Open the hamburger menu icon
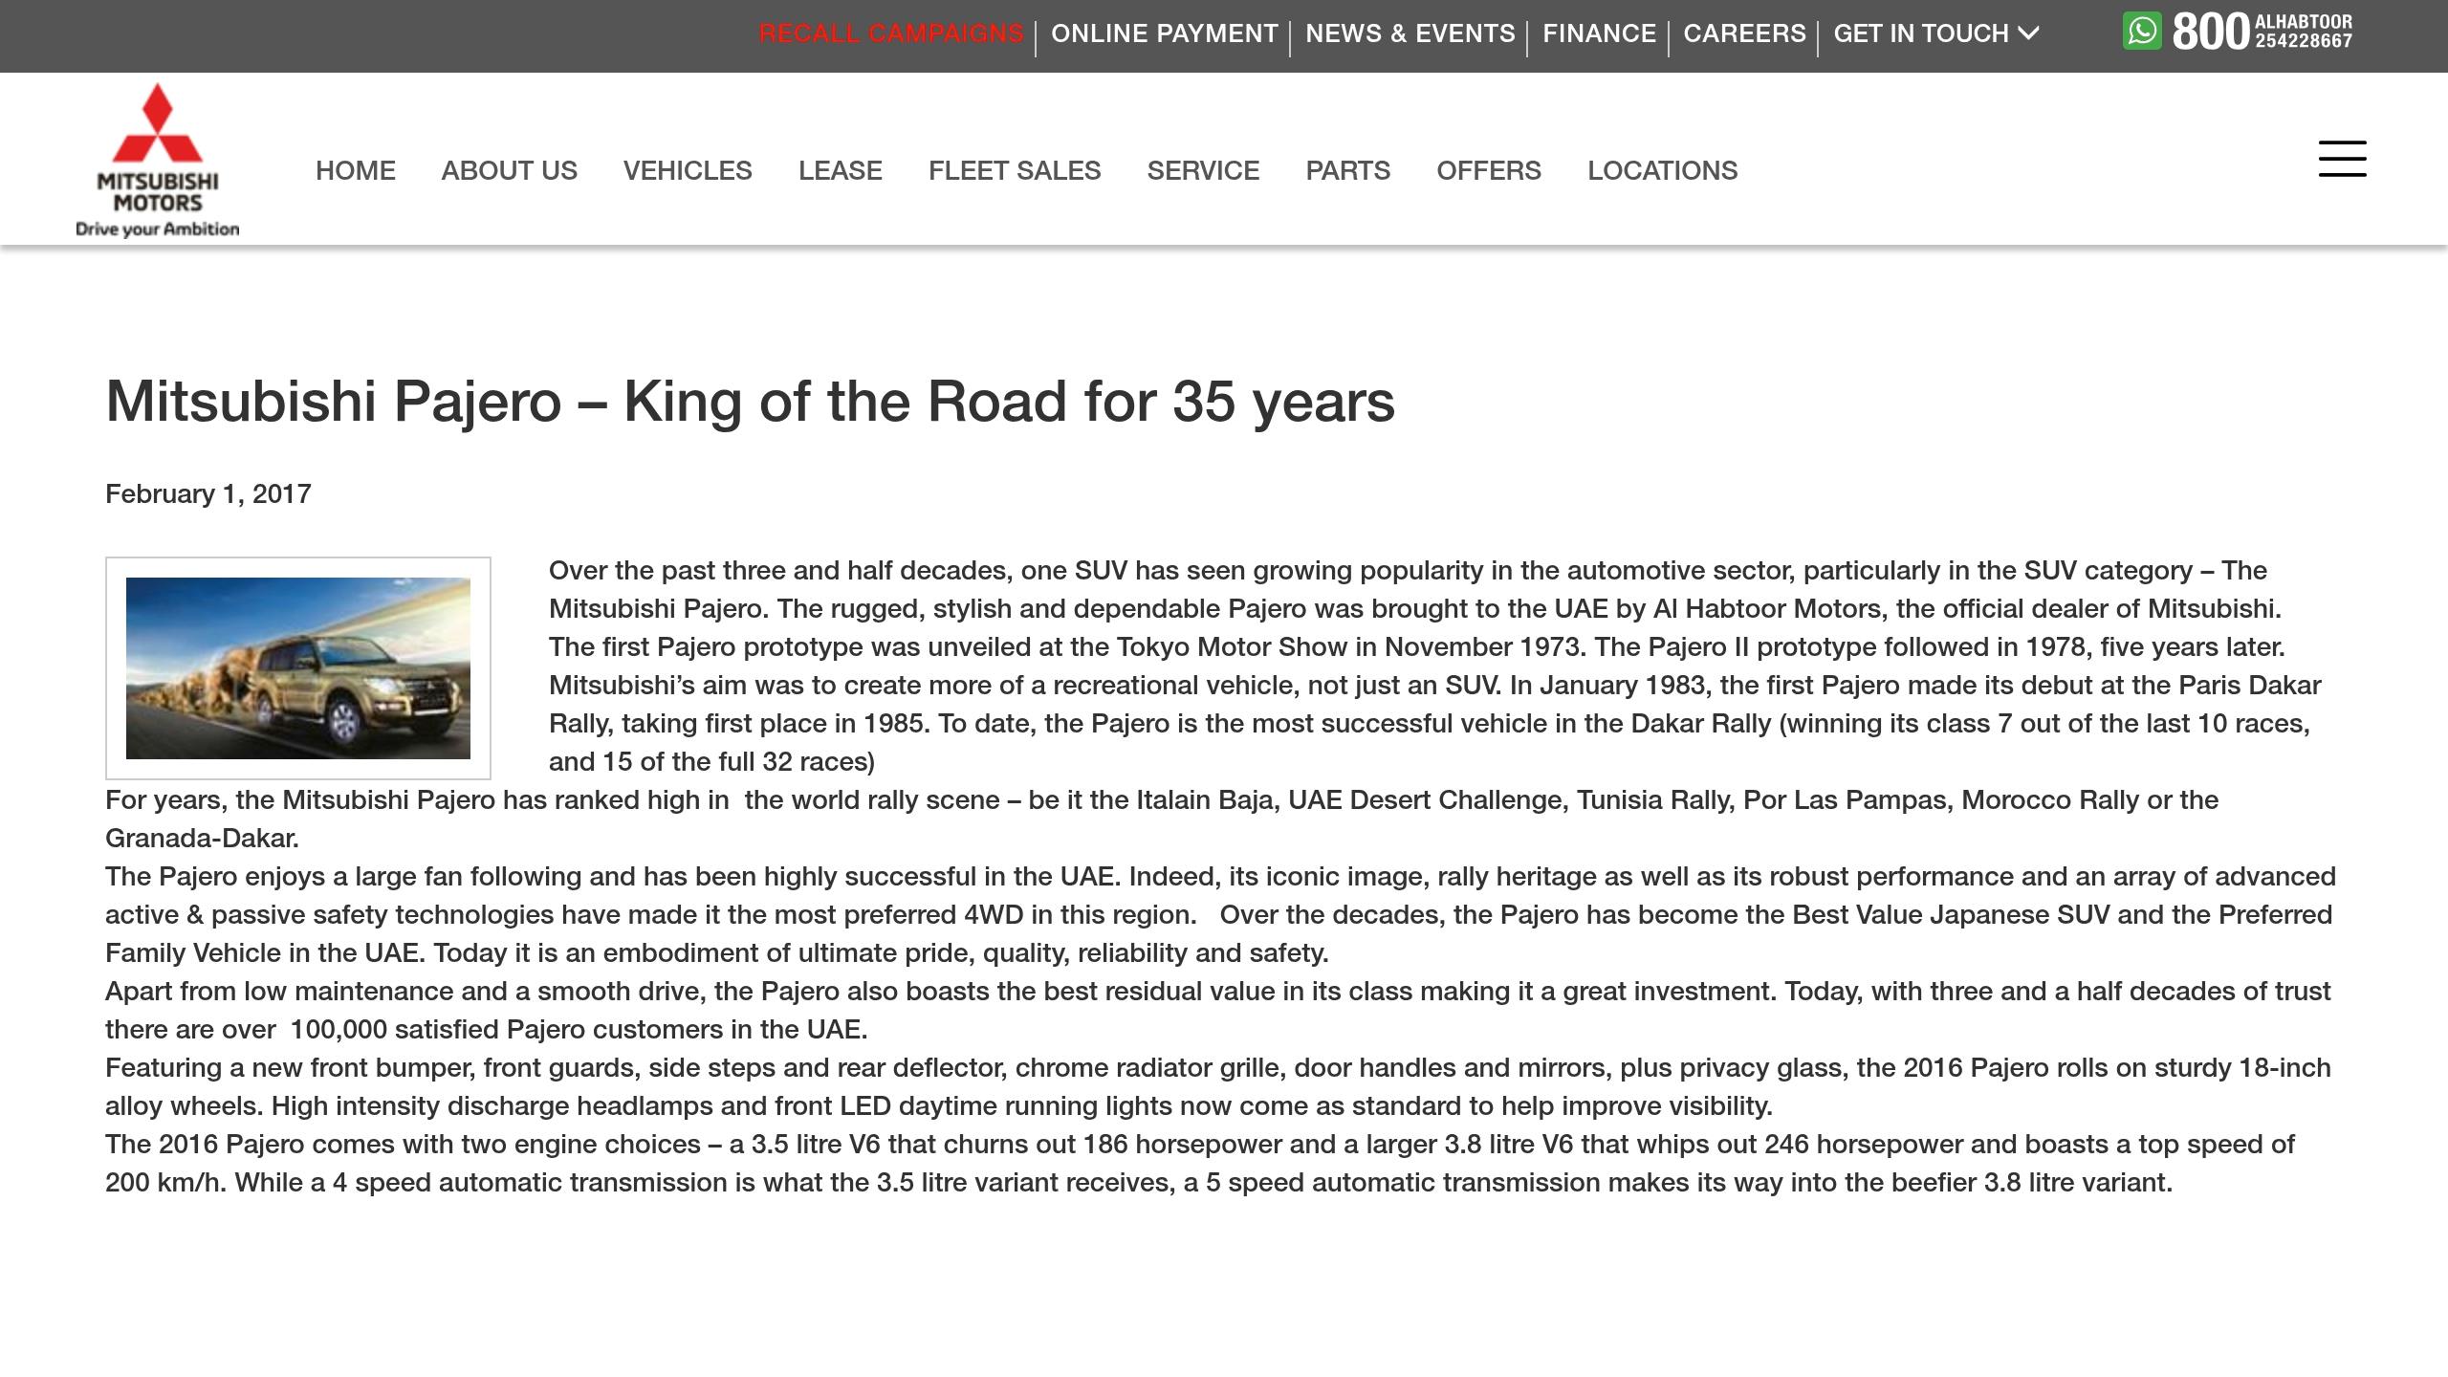This screenshot has height=1377, width=2448. coord(2342,159)
